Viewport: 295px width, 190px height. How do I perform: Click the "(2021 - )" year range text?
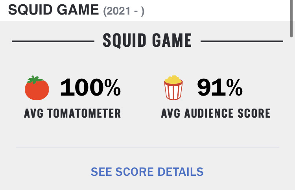[x=124, y=11]
